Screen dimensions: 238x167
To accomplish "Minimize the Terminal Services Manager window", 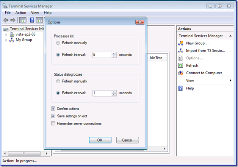I will [210, 6].
